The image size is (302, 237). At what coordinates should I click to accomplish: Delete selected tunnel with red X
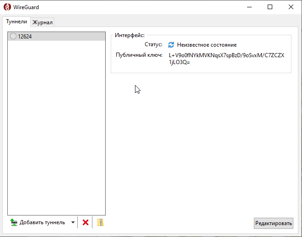(86, 222)
